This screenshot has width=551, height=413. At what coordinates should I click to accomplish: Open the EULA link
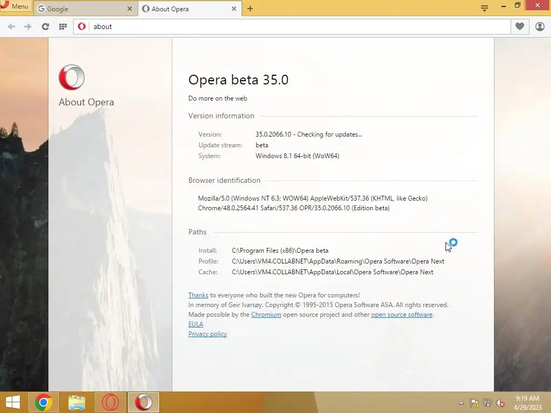click(x=196, y=324)
